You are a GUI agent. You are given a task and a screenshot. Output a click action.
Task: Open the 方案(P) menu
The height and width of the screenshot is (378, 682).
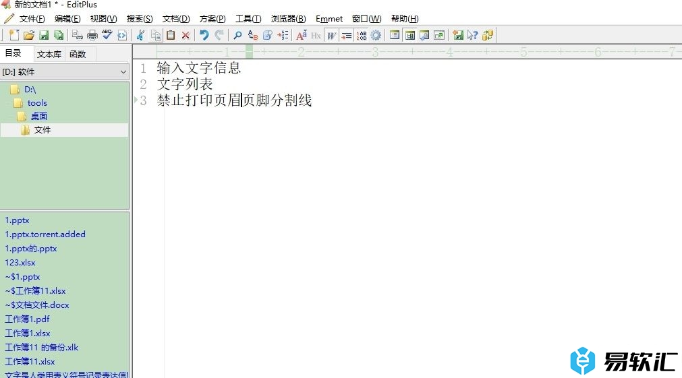coord(212,19)
